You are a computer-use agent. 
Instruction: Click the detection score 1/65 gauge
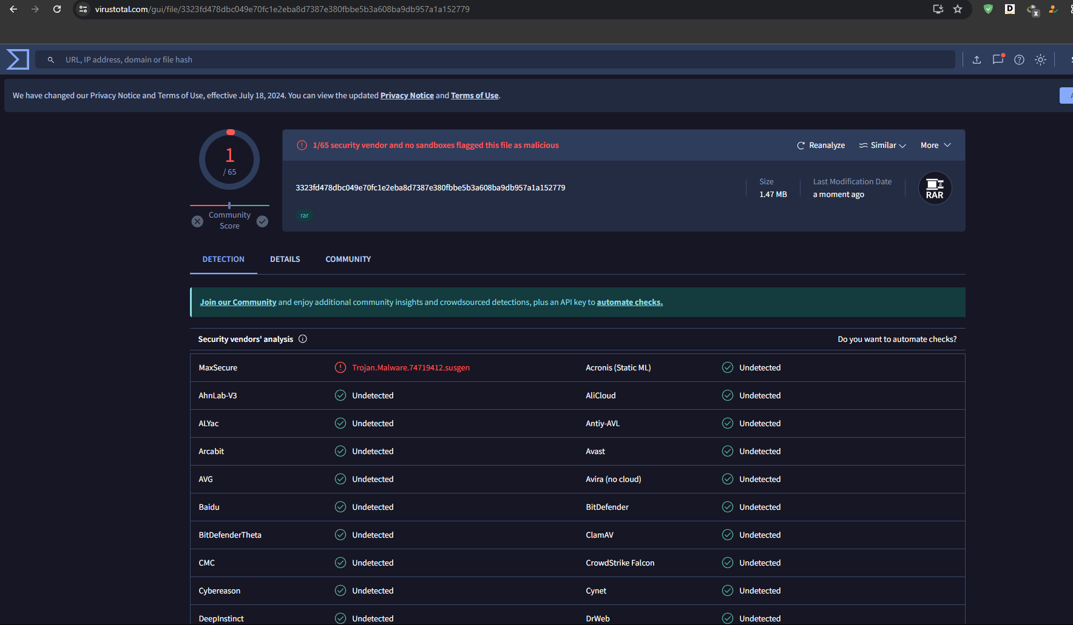pyautogui.click(x=229, y=160)
